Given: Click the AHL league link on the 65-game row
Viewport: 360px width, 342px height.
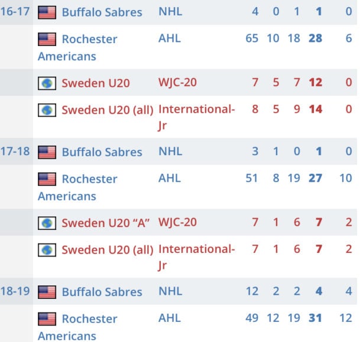Looking at the screenshot, I should 170,39.
